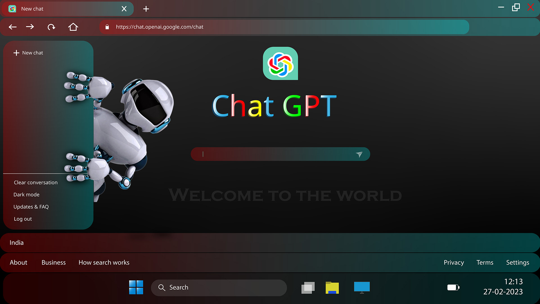Screen dimensions: 540x304
Task: Click the lock/secure icon in address bar
Action: 107,27
